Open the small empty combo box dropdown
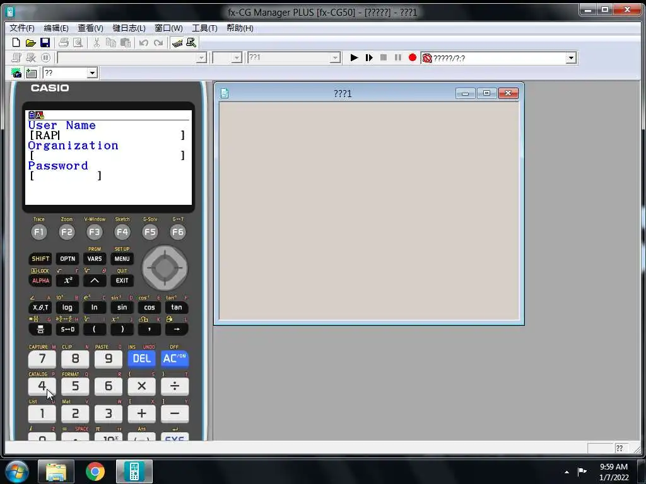The image size is (646, 484). pos(237,58)
